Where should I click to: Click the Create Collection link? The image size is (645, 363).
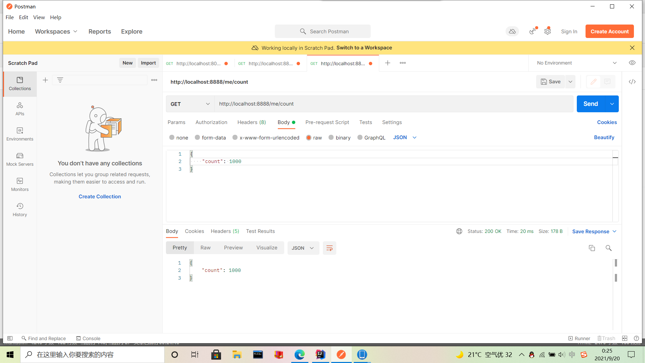click(x=99, y=196)
